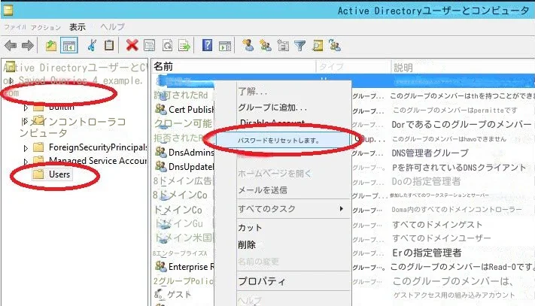This screenshot has width=535, height=306.
Task: Choose パスワードをリセットします in context menu
Action: pyautogui.click(x=282, y=140)
